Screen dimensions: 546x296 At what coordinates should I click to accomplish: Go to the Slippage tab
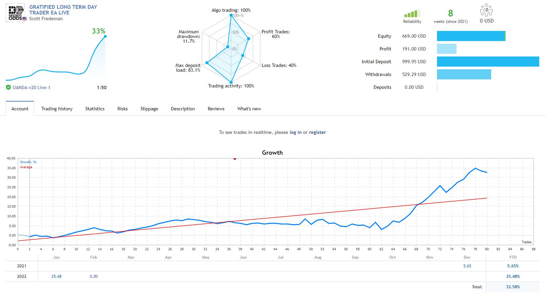tap(149, 109)
